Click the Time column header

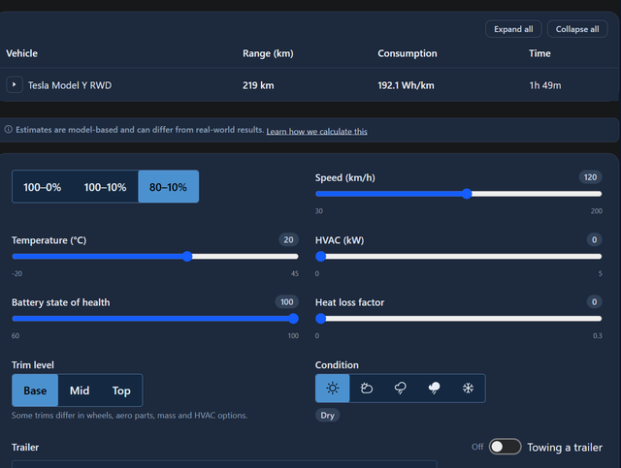539,53
